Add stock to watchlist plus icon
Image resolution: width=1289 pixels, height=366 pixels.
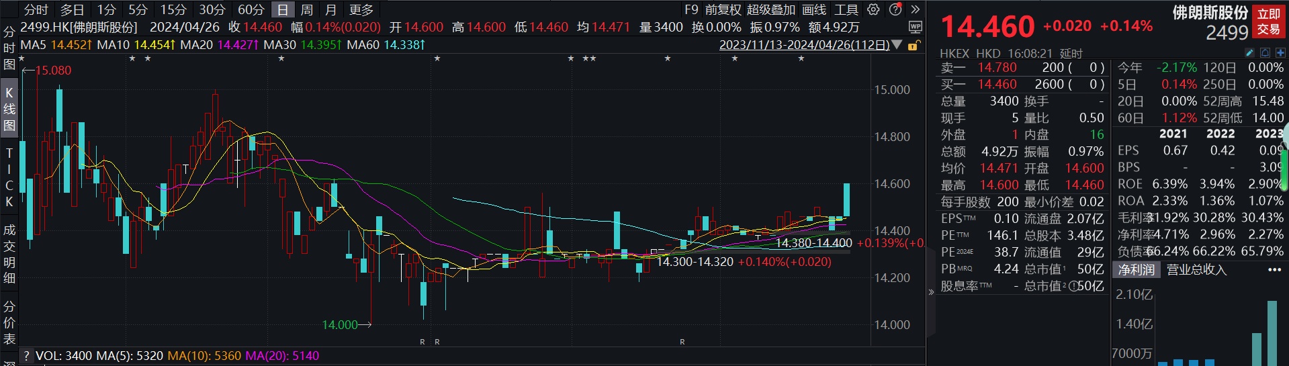[x=1280, y=52]
